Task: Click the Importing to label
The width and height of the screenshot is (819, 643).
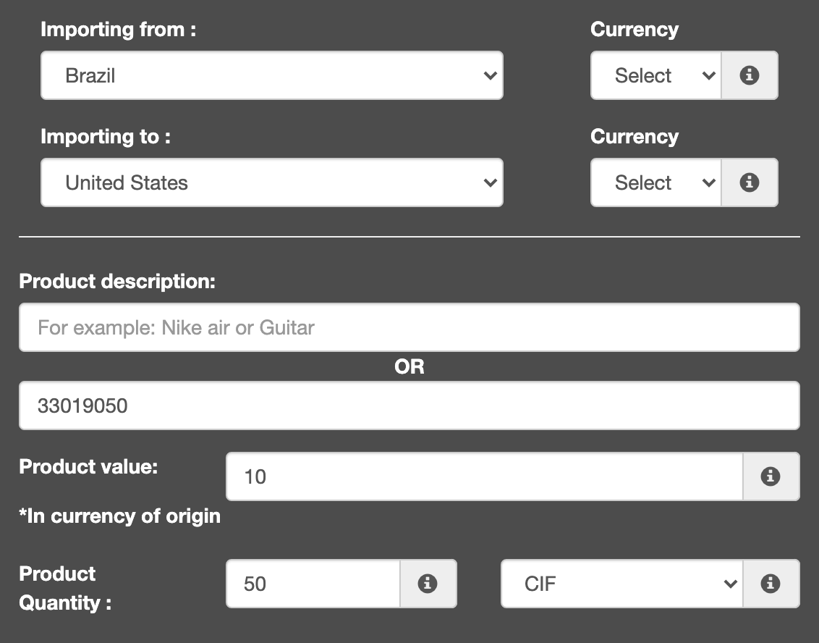Action: tap(106, 137)
